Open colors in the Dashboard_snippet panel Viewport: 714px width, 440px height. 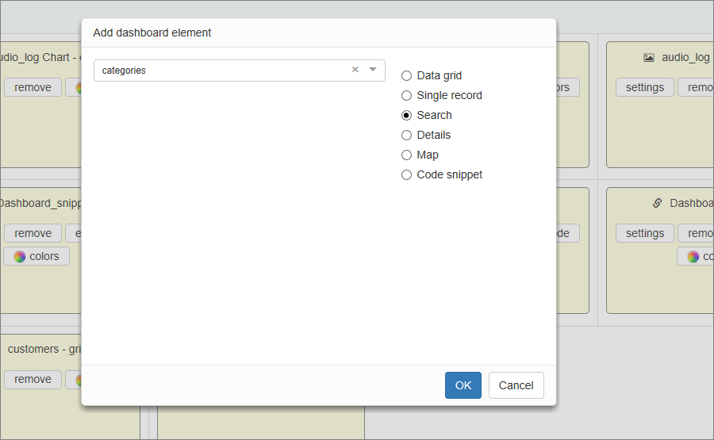tap(36, 256)
